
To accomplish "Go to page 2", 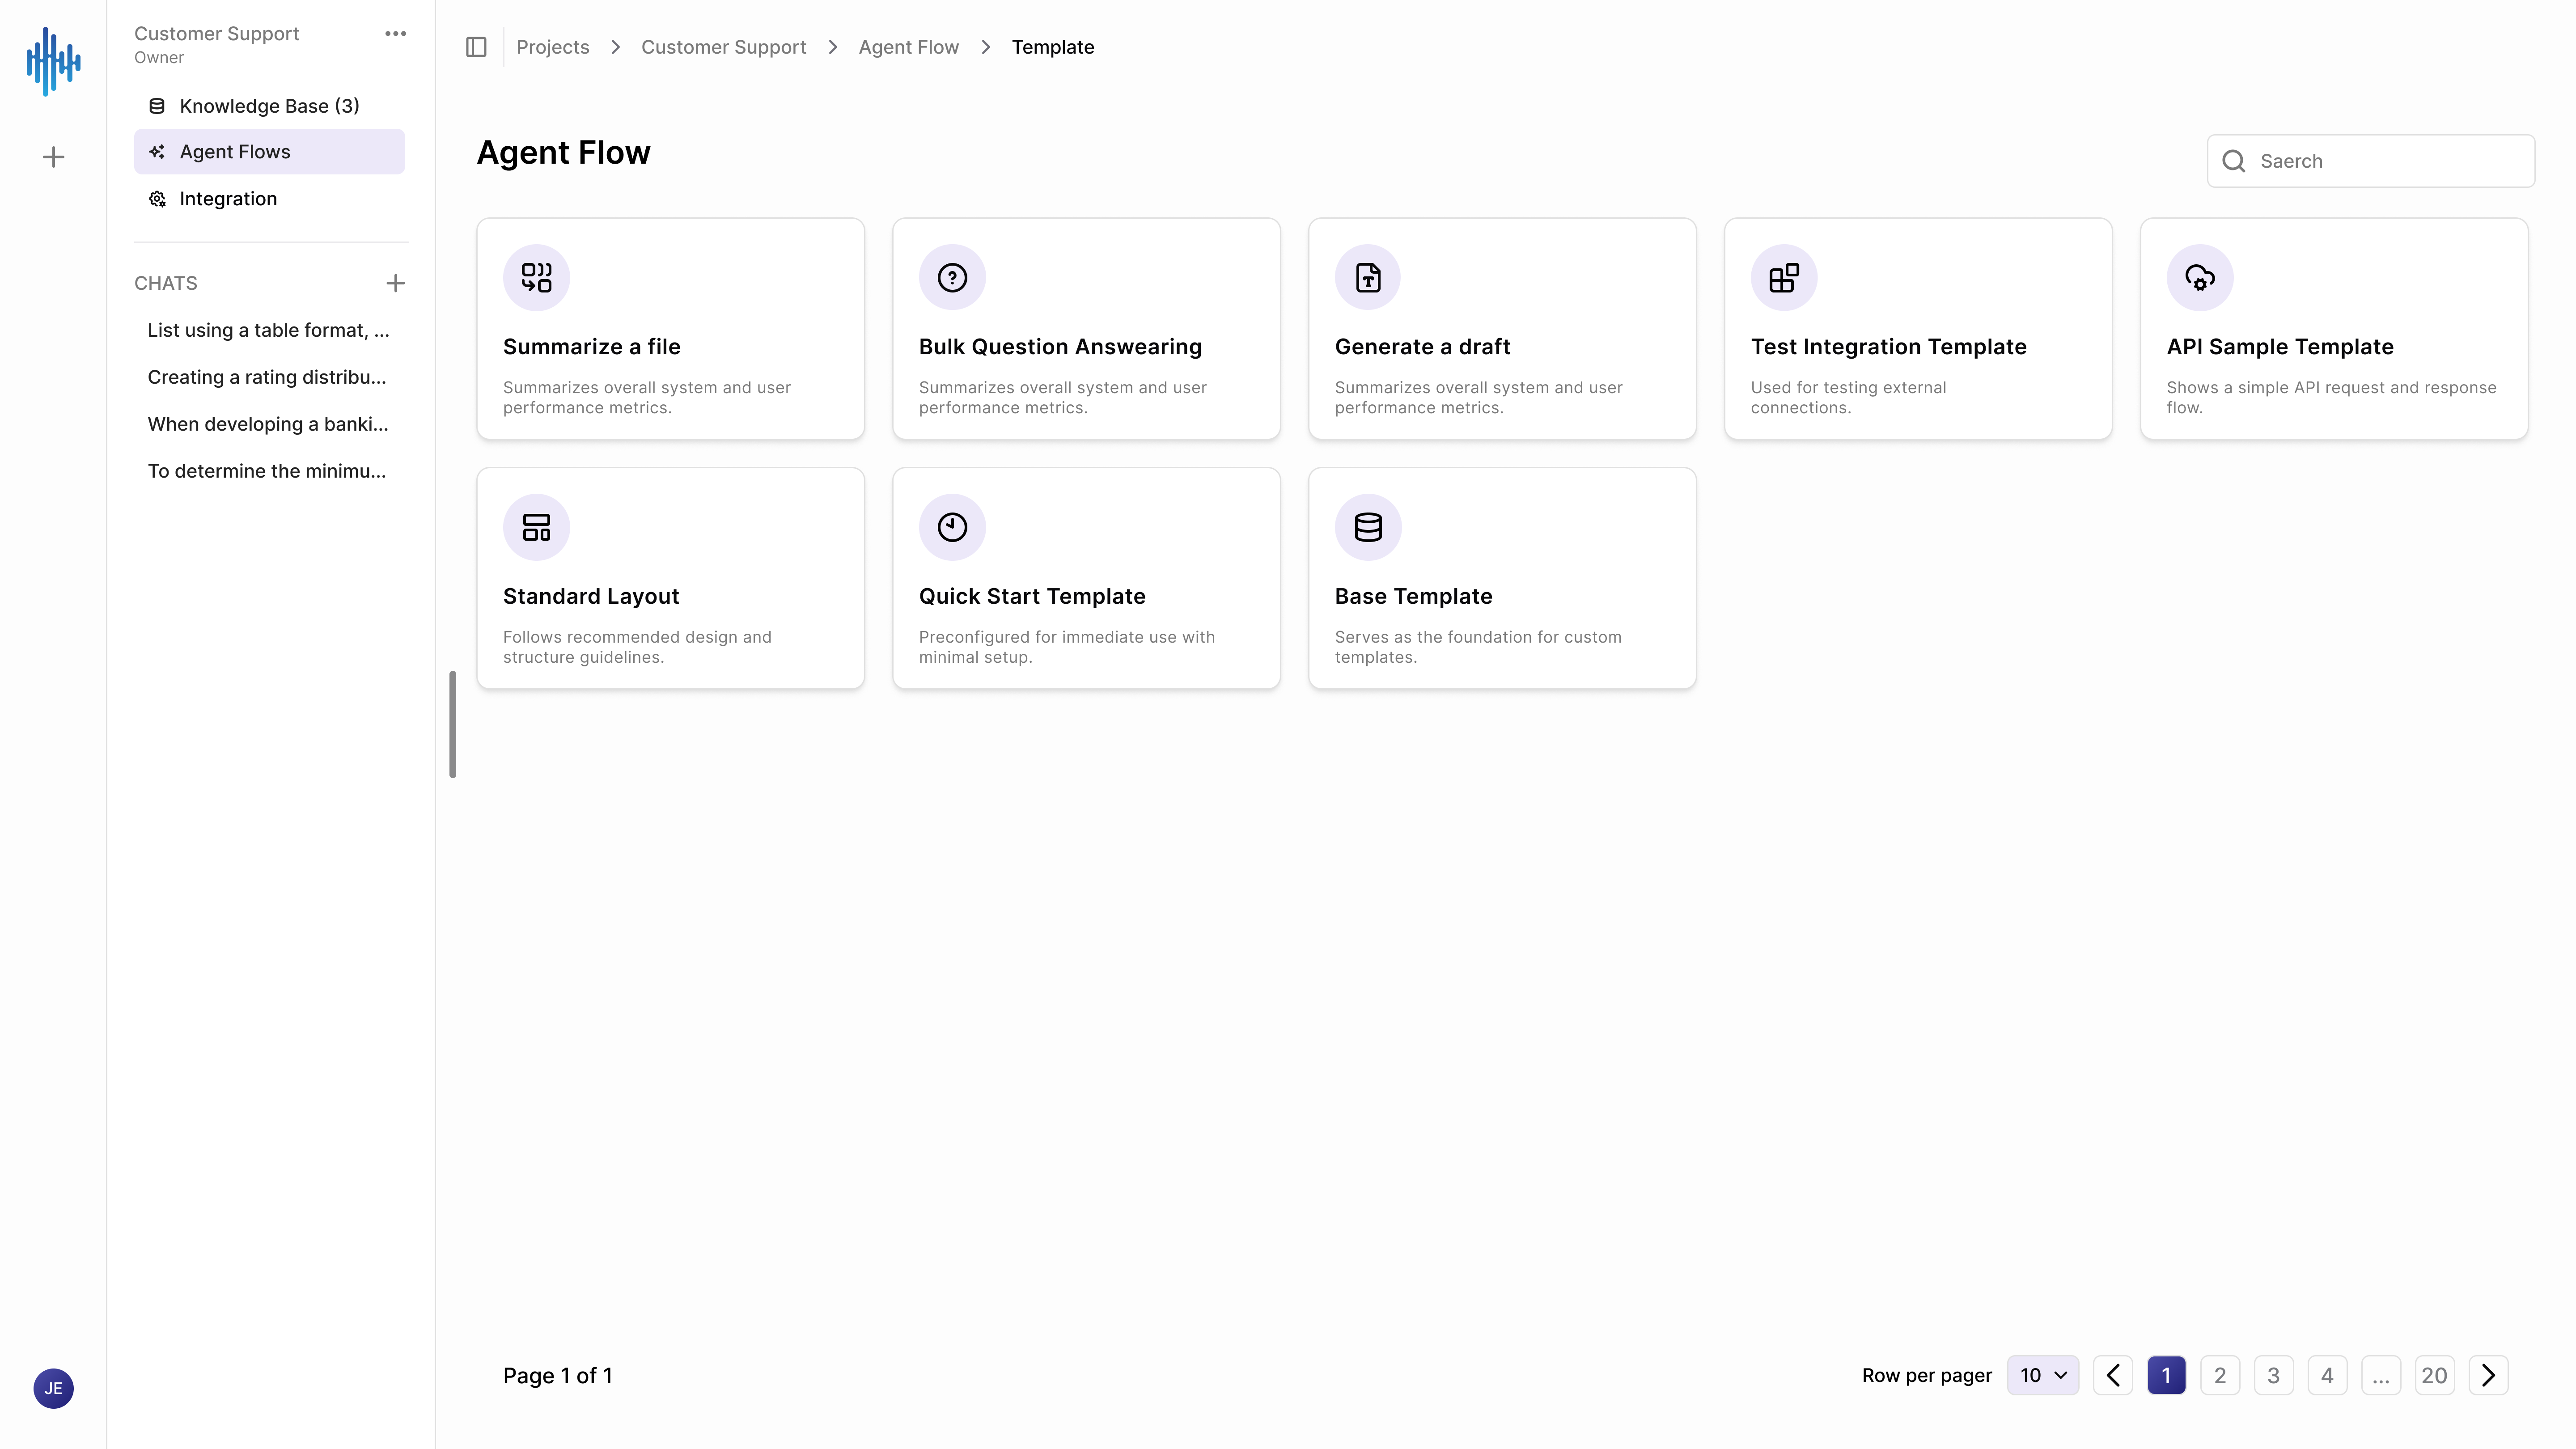I will click(2220, 1375).
